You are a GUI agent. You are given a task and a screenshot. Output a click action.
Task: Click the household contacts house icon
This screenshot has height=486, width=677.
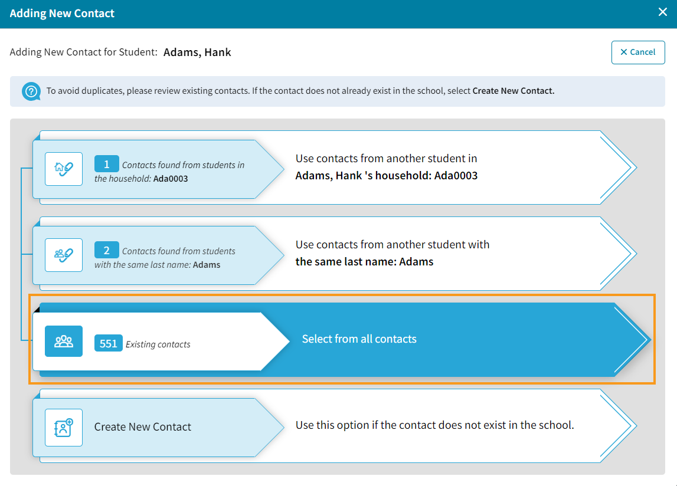(x=64, y=169)
